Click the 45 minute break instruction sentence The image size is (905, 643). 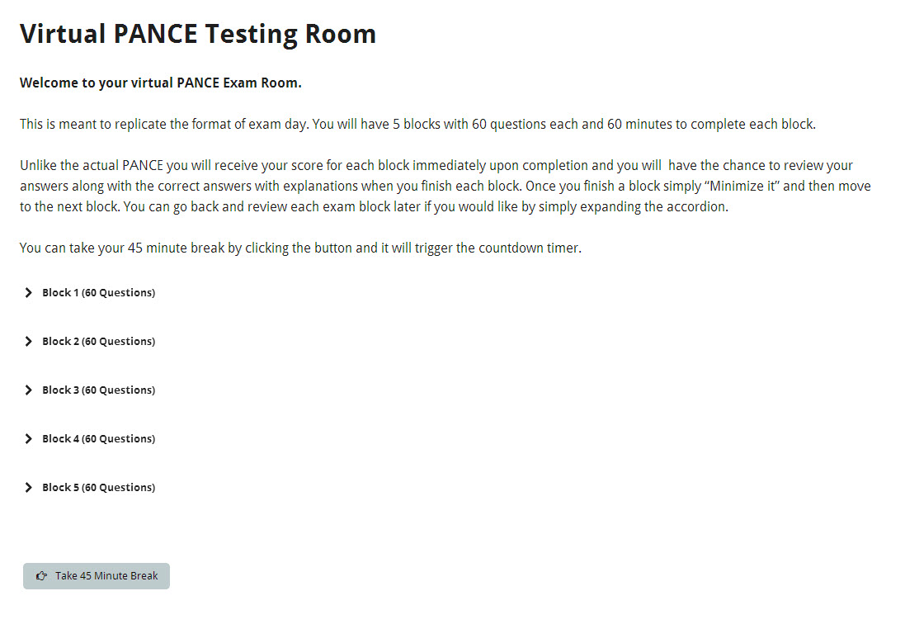coord(301,248)
